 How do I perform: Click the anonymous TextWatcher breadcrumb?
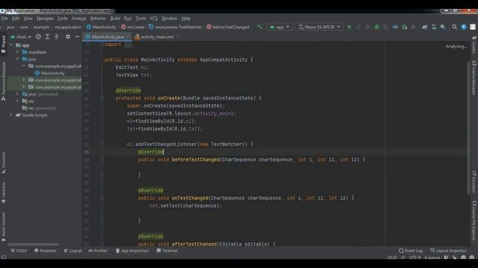tap(176, 27)
